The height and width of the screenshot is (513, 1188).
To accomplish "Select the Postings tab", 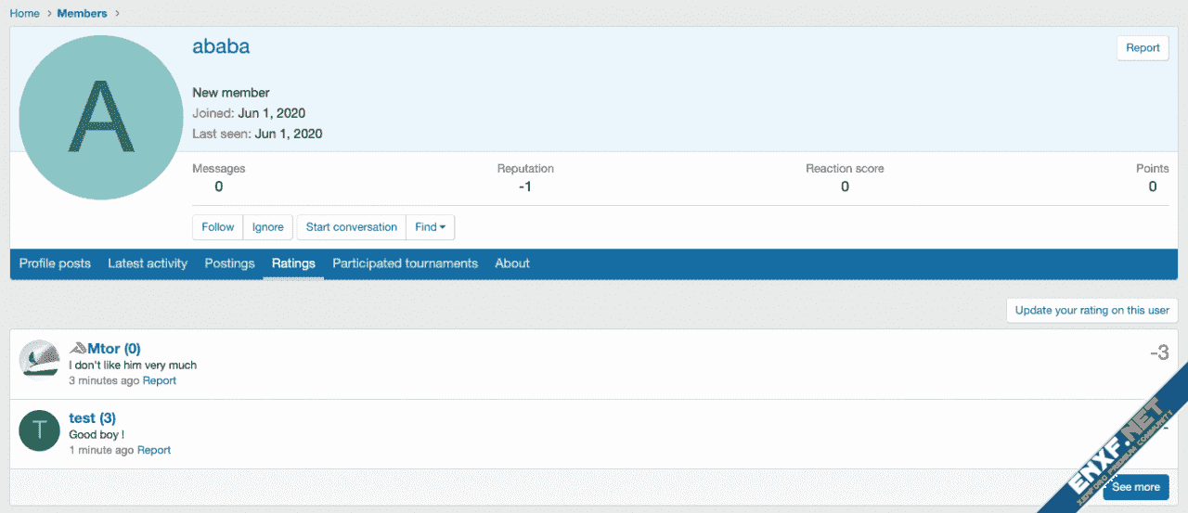I will click(x=229, y=263).
